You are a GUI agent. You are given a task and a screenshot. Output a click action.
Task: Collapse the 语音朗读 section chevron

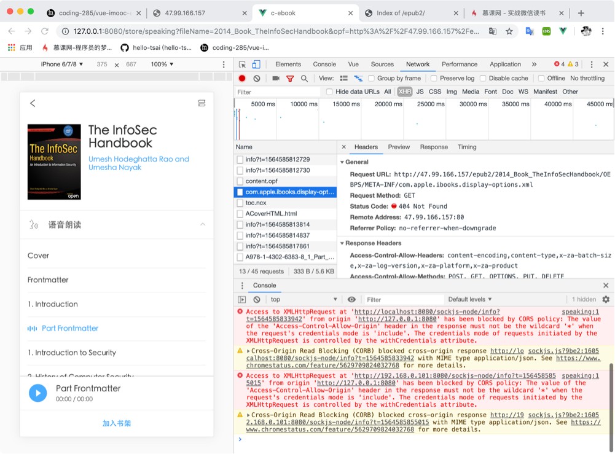[x=203, y=225]
